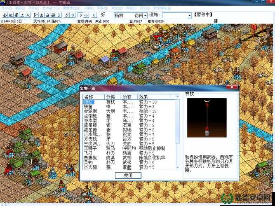Click the treasure list scrollbar thumb
The image size is (275, 206).
coord(177,121)
